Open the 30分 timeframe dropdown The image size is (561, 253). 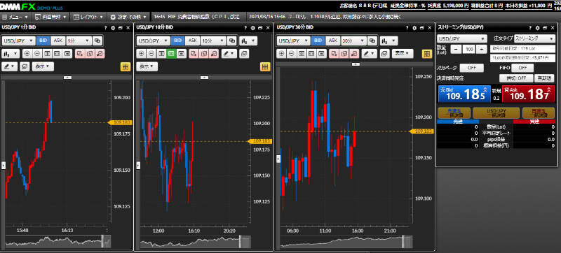[353, 41]
